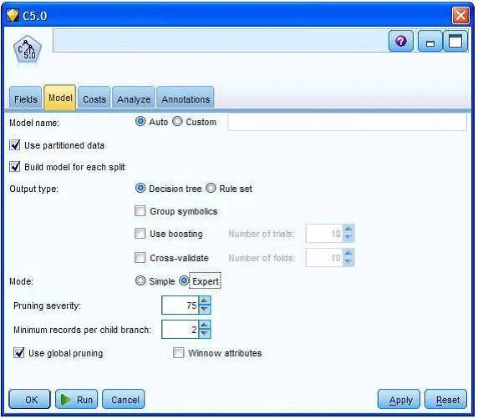Select Decision tree output type
This screenshot has height=419, width=478.
coord(140,188)
